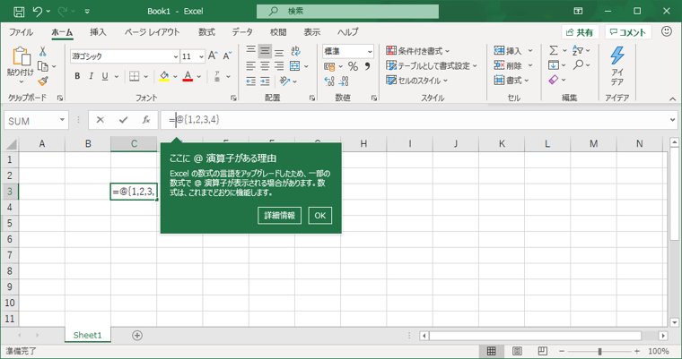Click the AutoSum sigma icon

click(x=554, y=51)
